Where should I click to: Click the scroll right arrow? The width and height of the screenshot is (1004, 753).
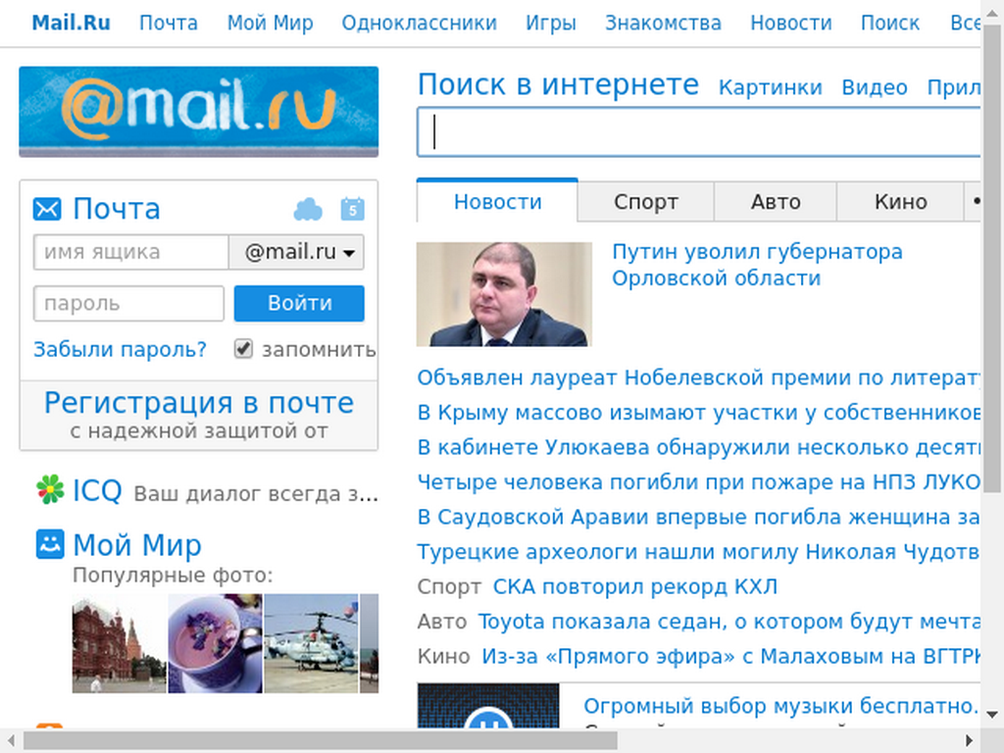(x=970, y=741)
